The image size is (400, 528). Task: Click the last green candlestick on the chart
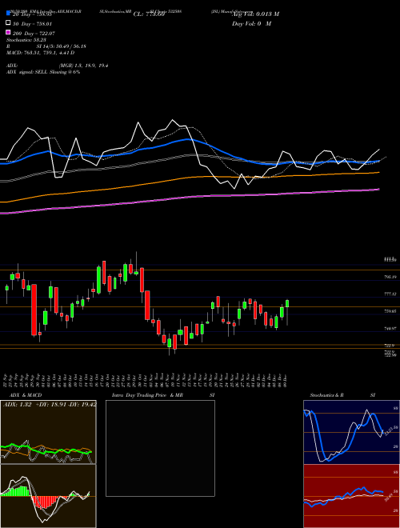287,304
